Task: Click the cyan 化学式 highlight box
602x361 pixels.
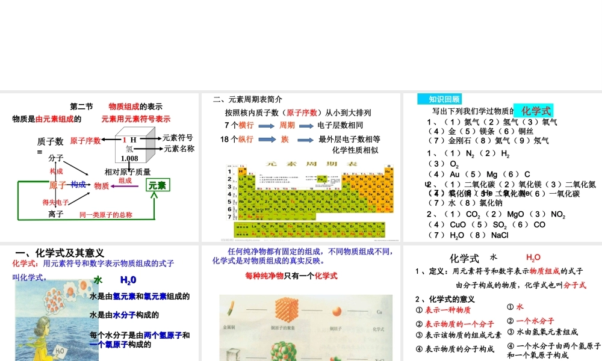Action: point(533,111)
